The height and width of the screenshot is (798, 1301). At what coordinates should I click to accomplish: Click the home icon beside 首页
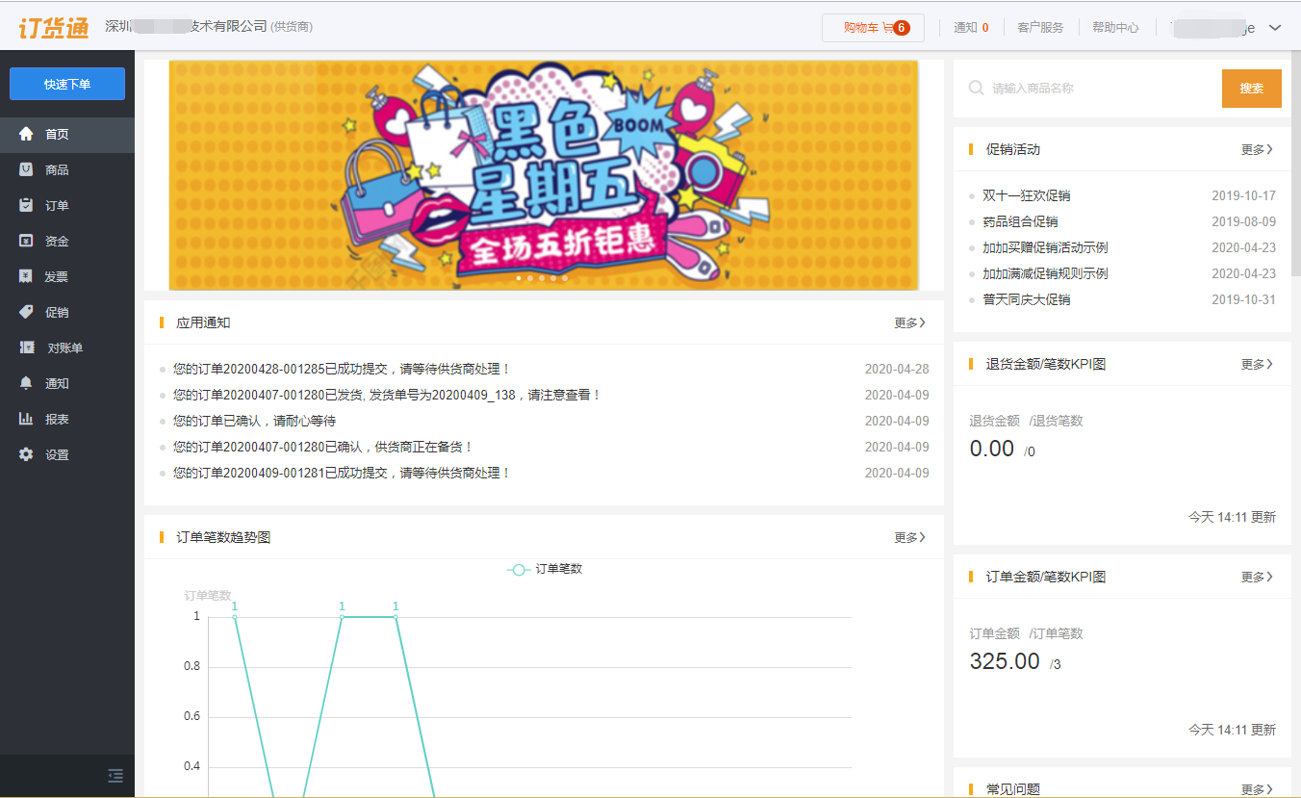[26, 134]
